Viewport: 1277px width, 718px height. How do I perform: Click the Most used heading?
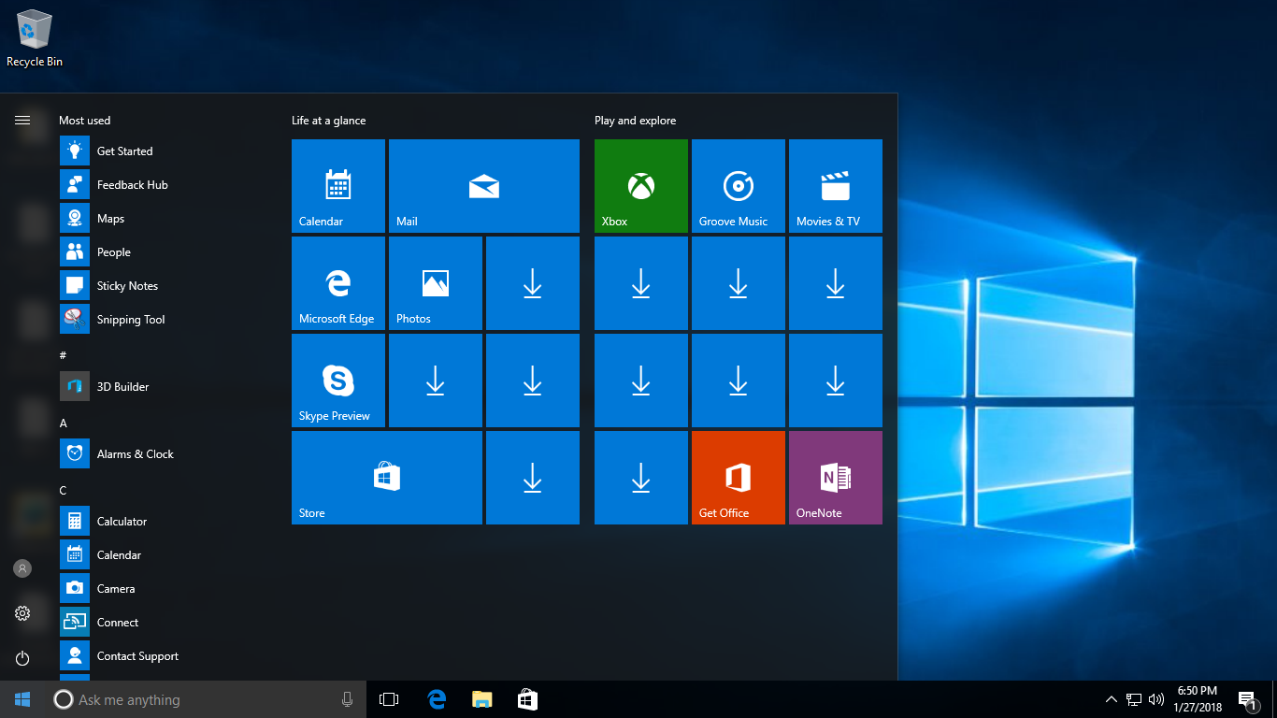pos(84,121)
